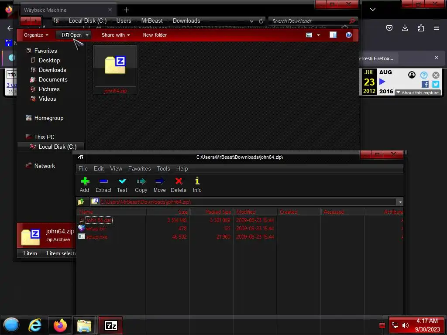Select the John 64.dat file row
This screenshot has width=447, height=335.
(x=240, y=220)
